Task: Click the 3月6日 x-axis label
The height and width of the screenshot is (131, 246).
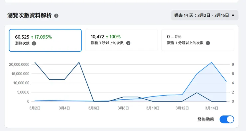Action: (x=94, y=108)
